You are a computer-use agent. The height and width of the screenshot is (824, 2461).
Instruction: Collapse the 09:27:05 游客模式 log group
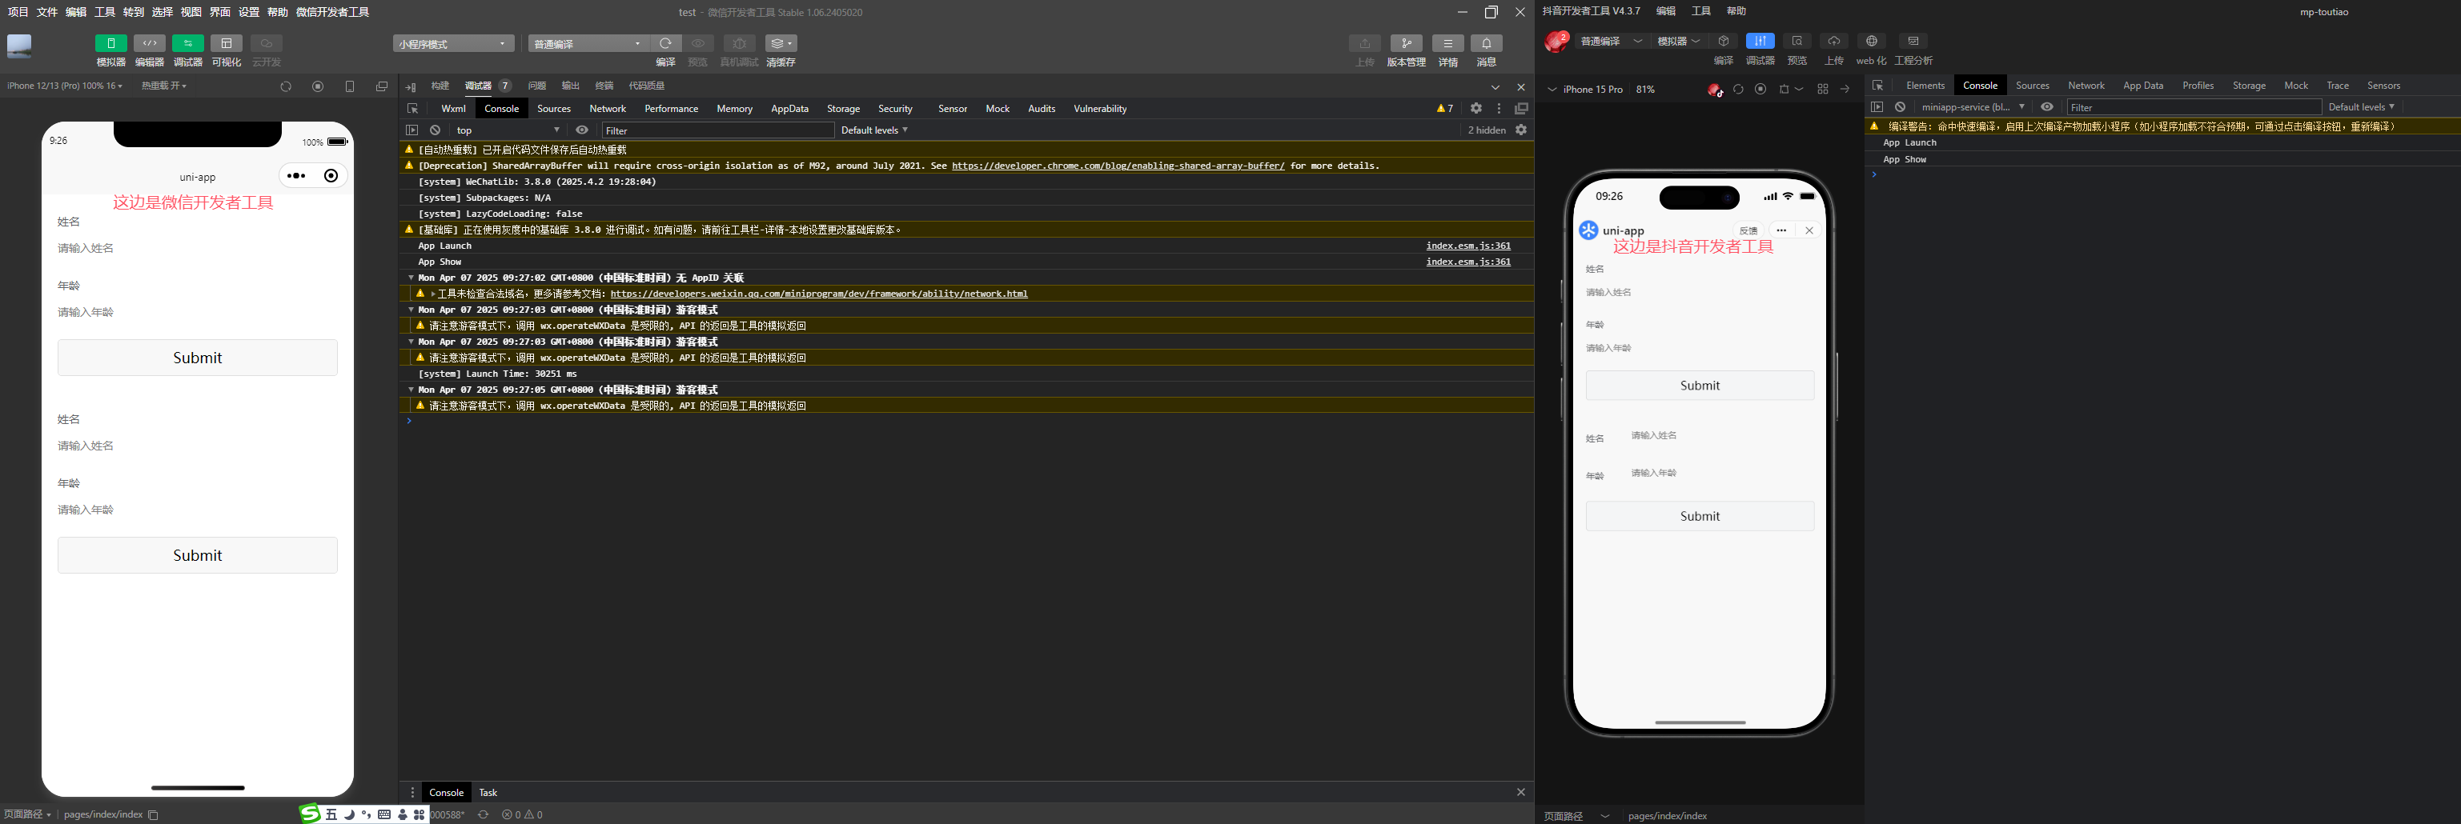pyautogui.click(x=411, y=390)
